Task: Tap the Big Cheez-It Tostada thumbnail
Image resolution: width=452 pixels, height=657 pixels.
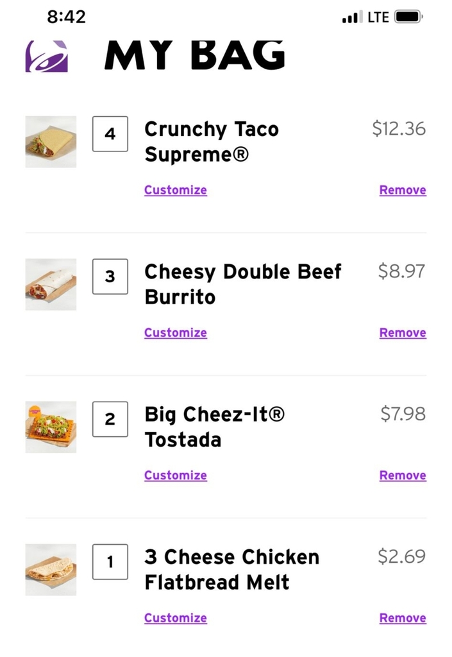Action: (x=51, y=427)
